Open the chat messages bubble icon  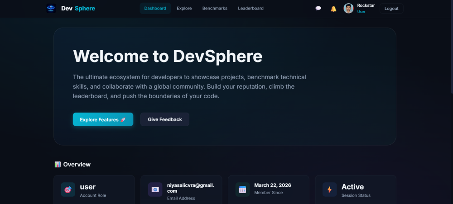[318, 8]
